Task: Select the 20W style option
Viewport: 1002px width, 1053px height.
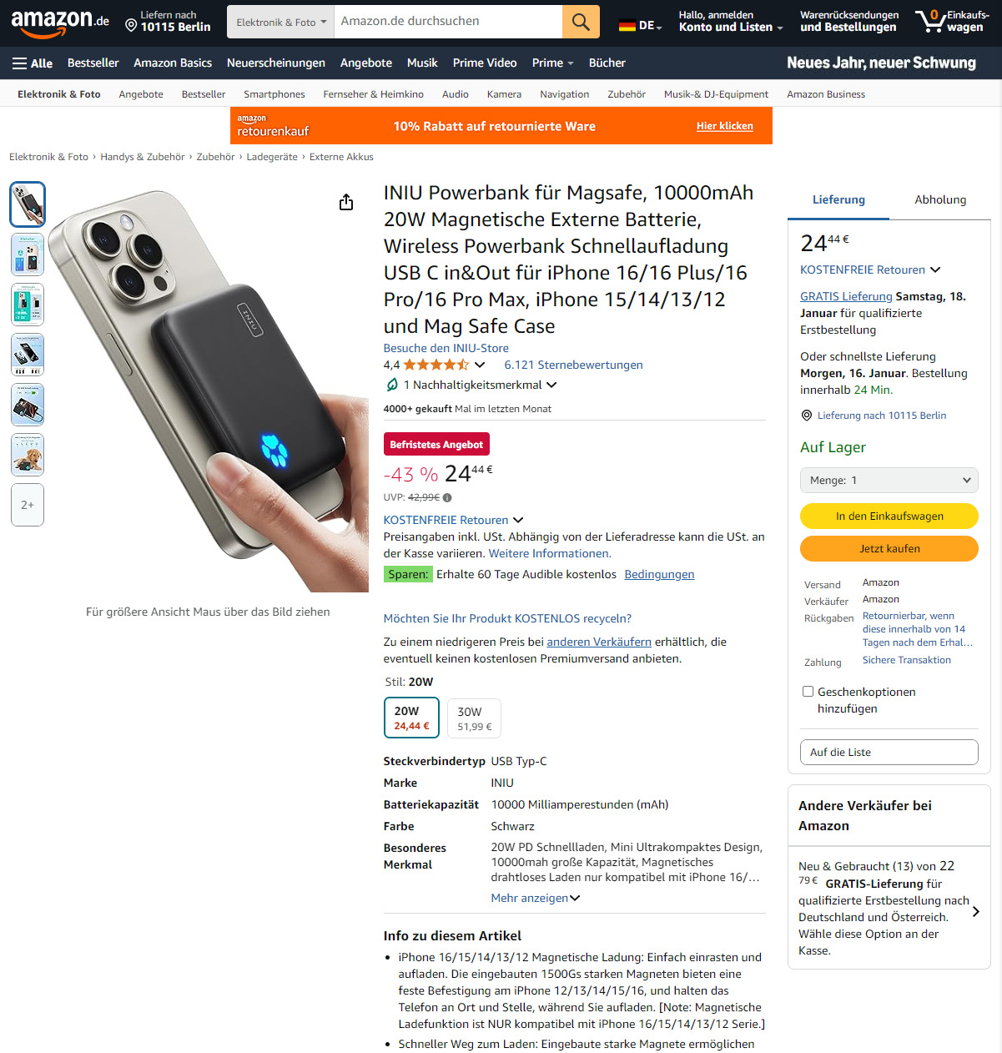Action: (411, 718)
